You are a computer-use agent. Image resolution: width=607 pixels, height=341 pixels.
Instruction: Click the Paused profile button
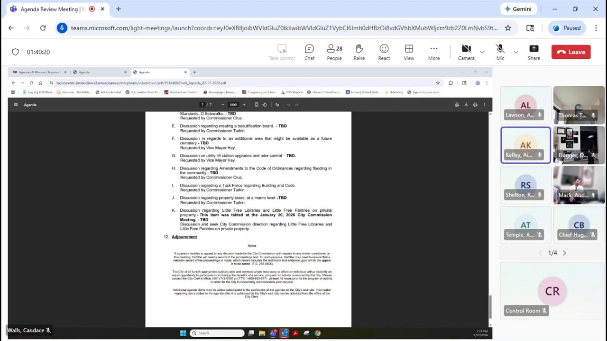567,28
